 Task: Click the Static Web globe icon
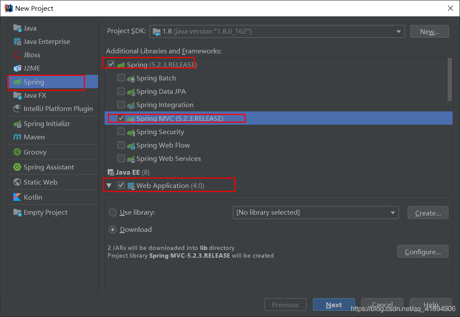[x=17, y=182]
